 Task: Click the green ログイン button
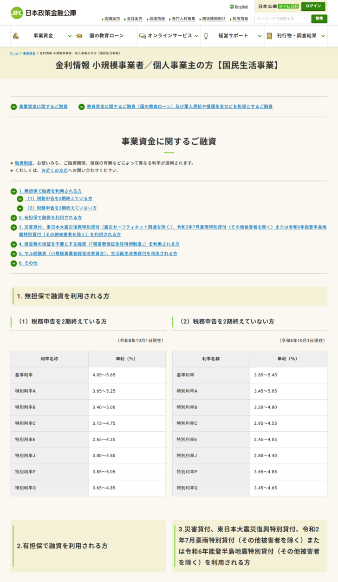coord(313,7)
